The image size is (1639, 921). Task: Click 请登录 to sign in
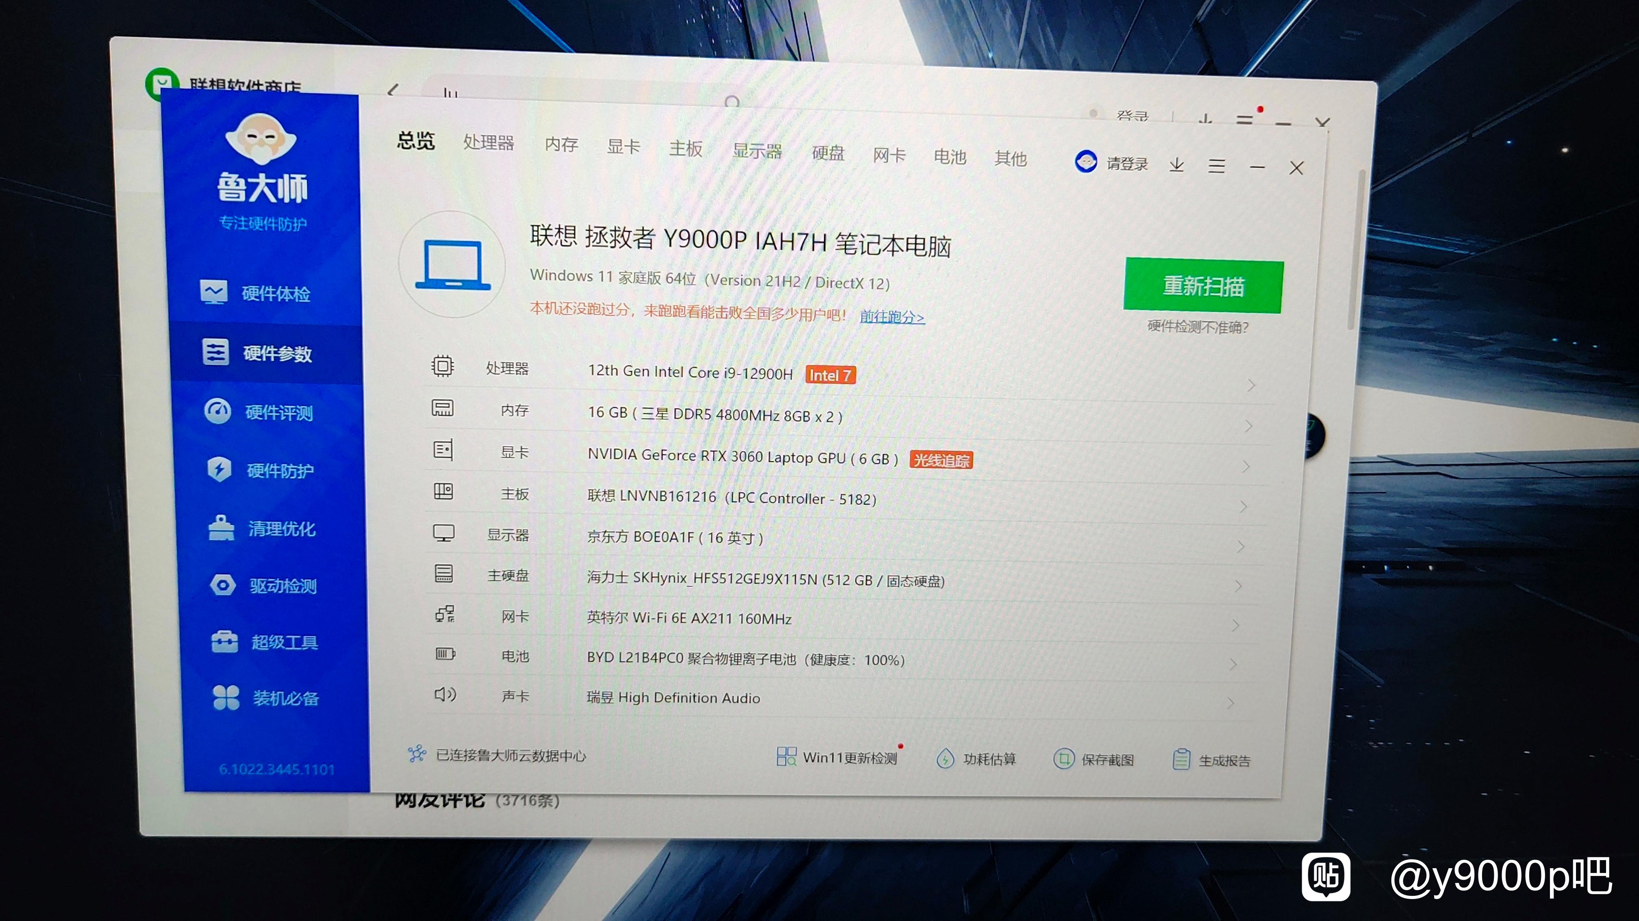(x=1127, y=163)
